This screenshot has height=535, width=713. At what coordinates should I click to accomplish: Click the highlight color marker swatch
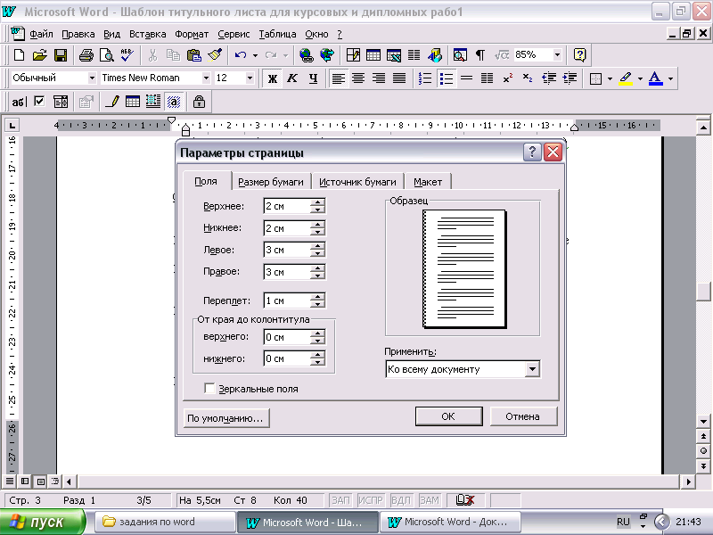point(627,78)
